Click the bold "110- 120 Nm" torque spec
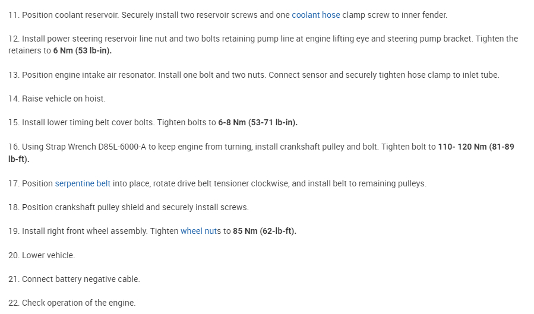This screenshot has height=314, width=534. point(462,147)
